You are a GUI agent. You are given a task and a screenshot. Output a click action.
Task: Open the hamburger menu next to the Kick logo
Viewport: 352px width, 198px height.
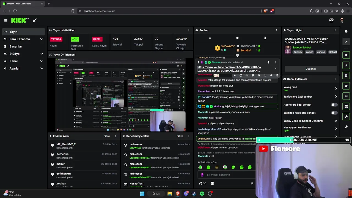pos(6,20)
